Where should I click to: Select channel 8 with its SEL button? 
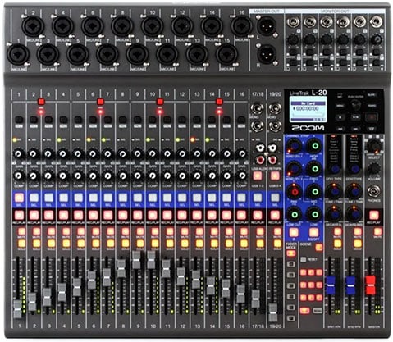click(x=123, y=198)
